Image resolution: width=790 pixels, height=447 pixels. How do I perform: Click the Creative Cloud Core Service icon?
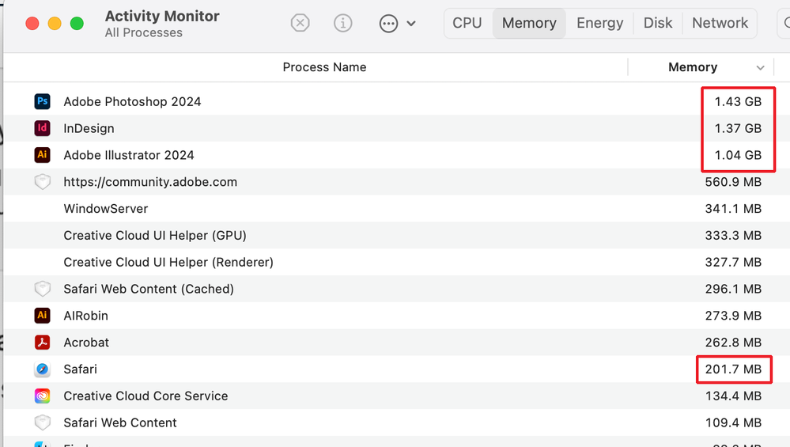pyautogui.click(x=43, y=396)
